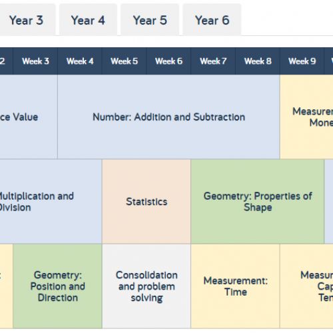Screen dimensions: 333x333
Task: Select the Week 6 header cell
Action: tap(168, 61)
